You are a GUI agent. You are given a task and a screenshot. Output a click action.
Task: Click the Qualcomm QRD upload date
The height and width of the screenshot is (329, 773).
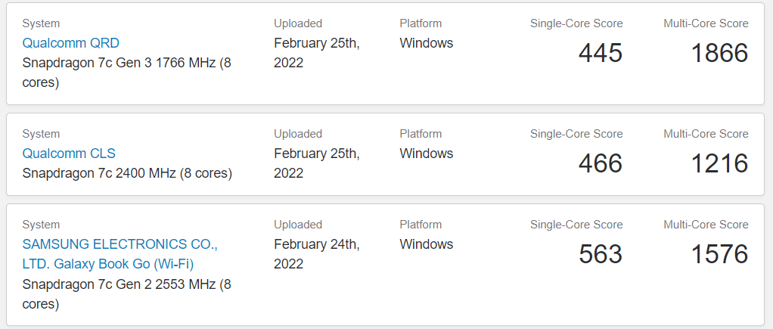click(x=316, y=53)
